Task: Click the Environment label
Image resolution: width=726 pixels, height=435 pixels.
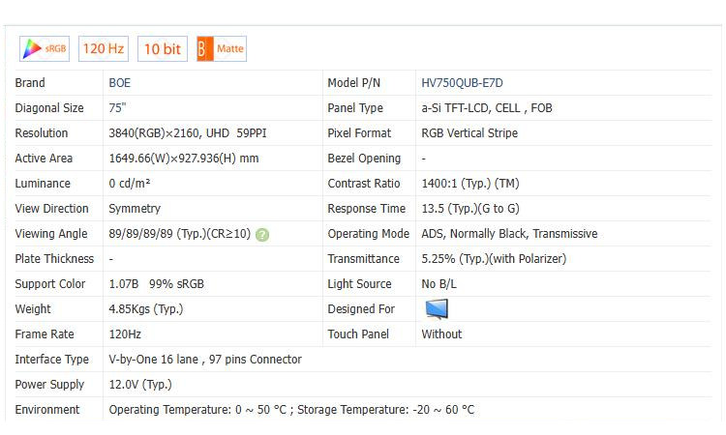Action: [47, 410]
